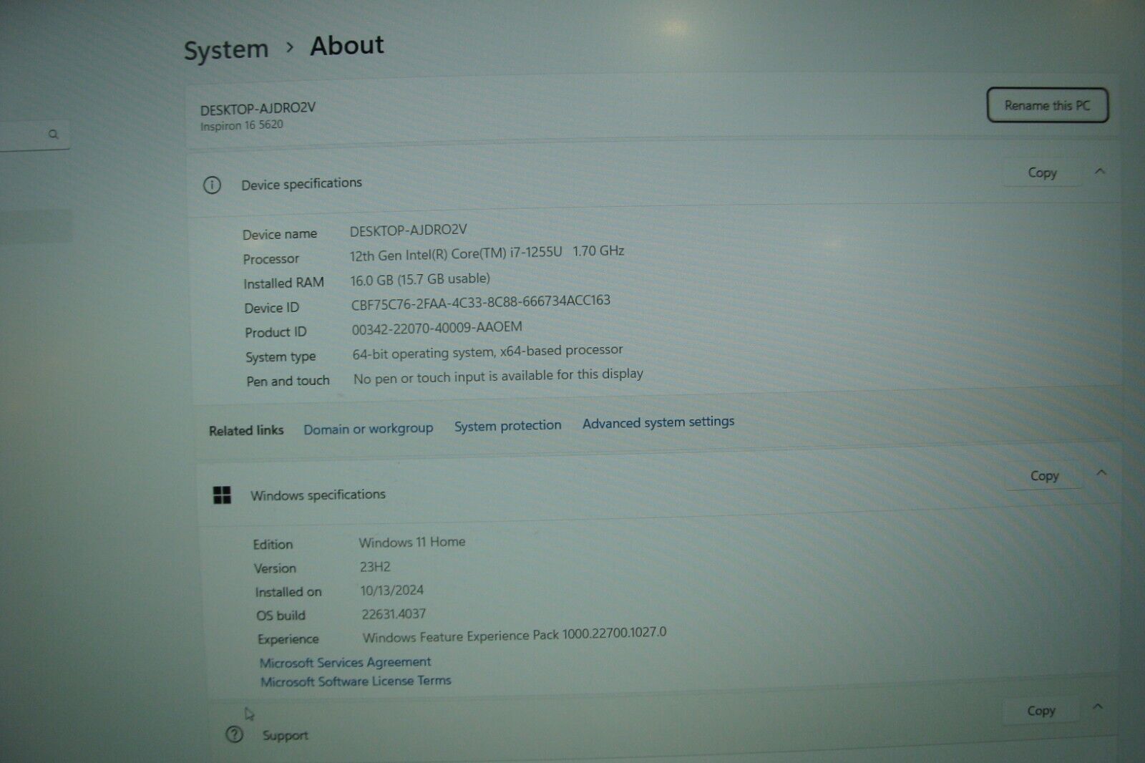Image resolution: width=1145 pixels, height=763 pixels.
Task: Click the Rename this PC button
Action: (x=1047, y=105)
